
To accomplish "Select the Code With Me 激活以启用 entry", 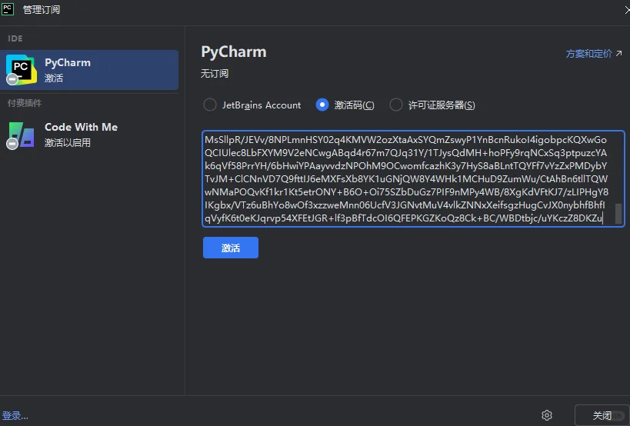I will (x=89, y=135).
